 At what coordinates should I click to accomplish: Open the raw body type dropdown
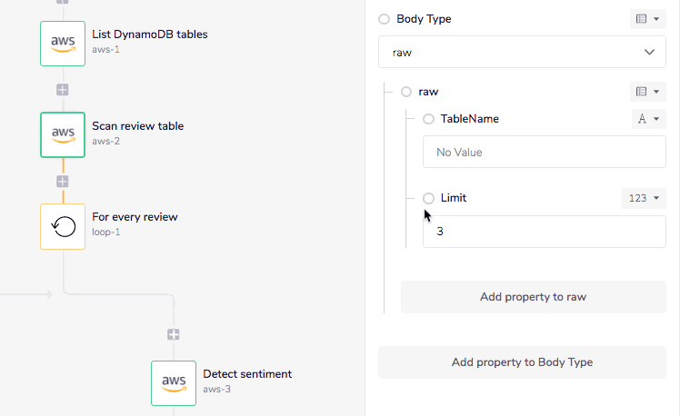[x=522, y=52]
